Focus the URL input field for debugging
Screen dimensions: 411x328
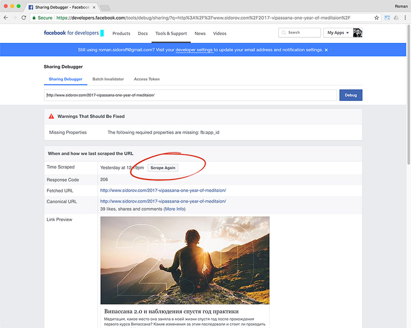[x=190, y=95]
